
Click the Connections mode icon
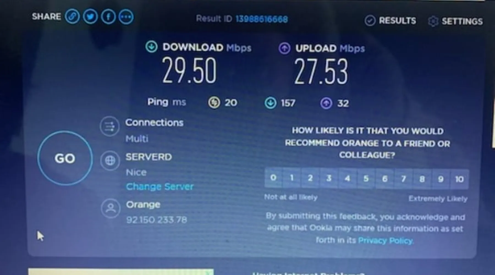point(109,127)
